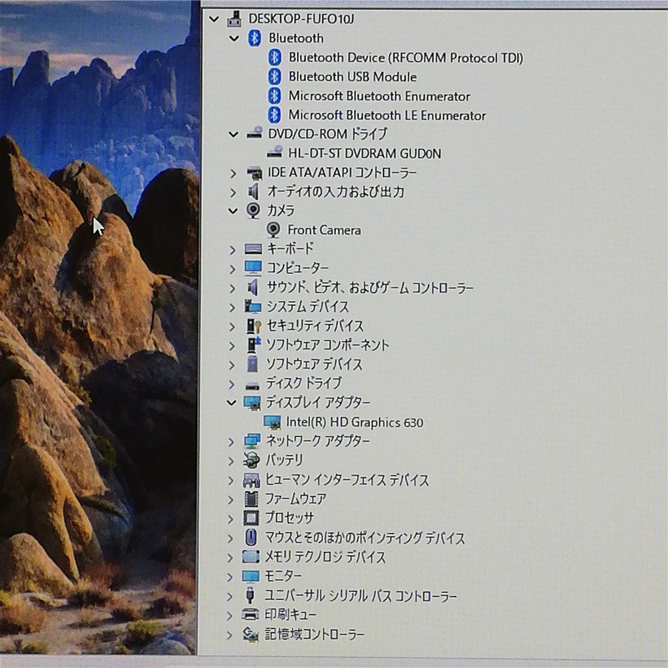Click the USB plug icon for ユニバーサル シリアル バス コントローラー
Viewport: 668px width, 668px height.
point(251,595)
